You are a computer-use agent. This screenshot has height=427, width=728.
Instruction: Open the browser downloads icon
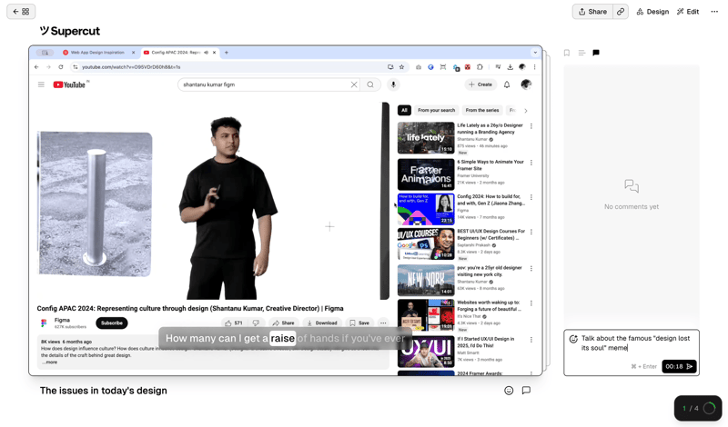click(510, 67)
